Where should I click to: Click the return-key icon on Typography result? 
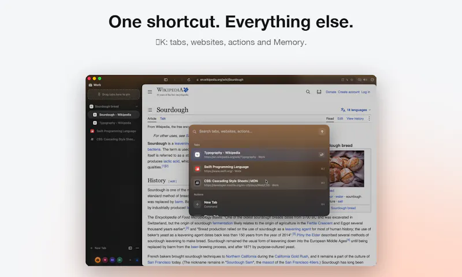tap(322, 154)
